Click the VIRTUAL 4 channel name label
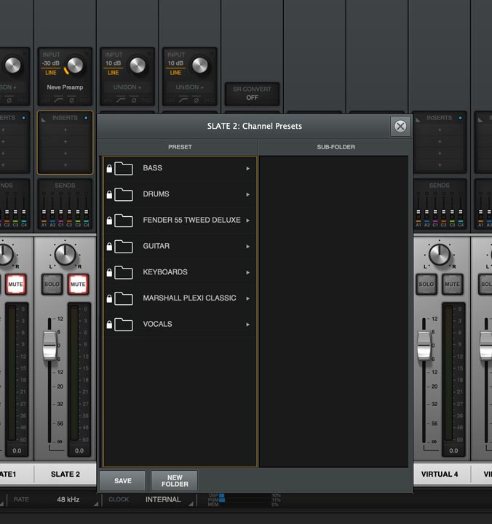 440,475
